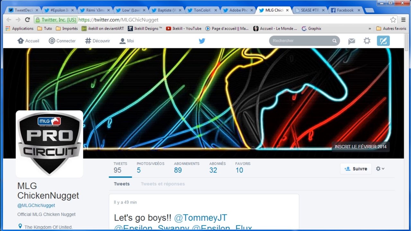This screenshot has height=231, width=411.
Task: Switch to the #Epsilon browser tab
Action: click(59, 10)
